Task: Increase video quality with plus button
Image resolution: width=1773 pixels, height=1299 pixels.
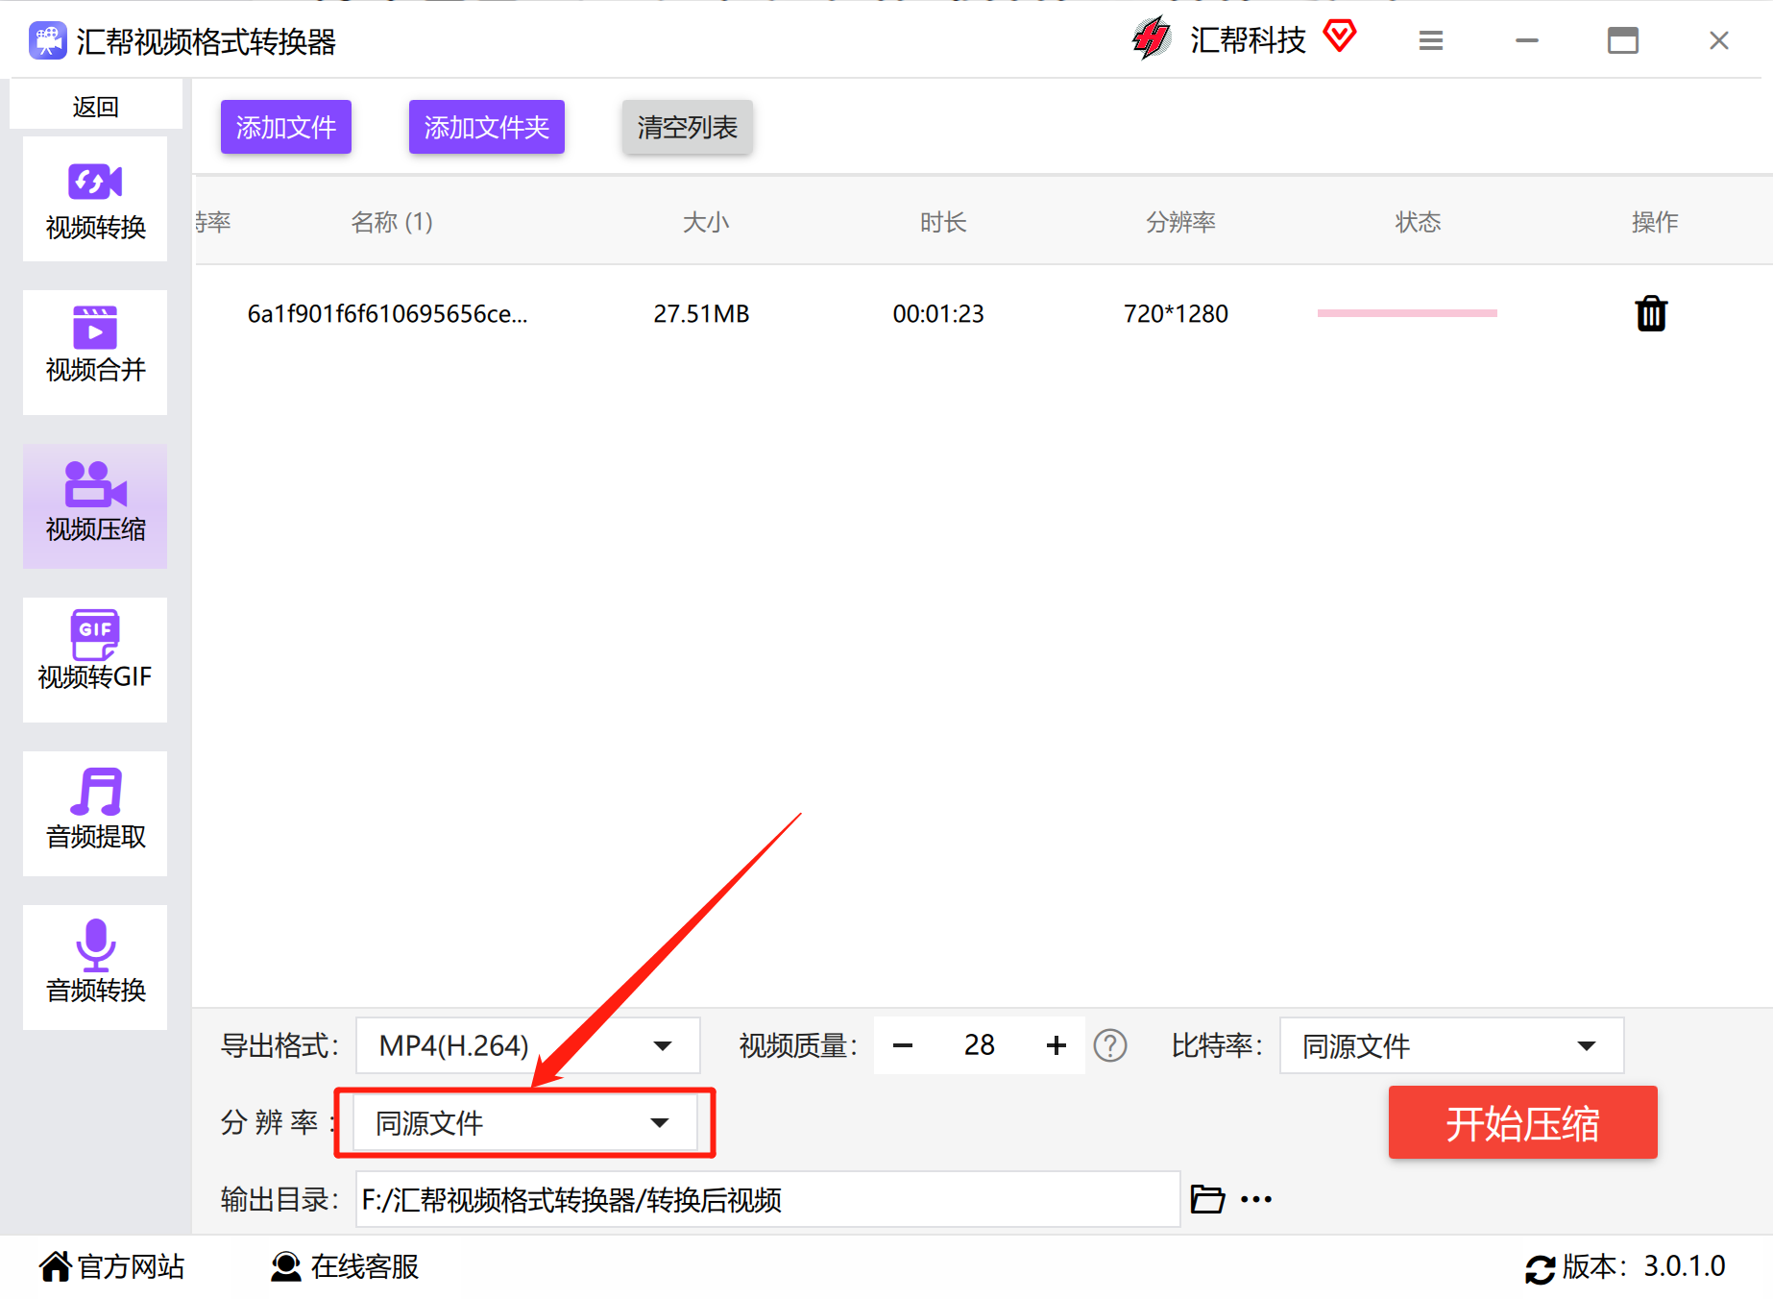Action: click(1057, 1045)
